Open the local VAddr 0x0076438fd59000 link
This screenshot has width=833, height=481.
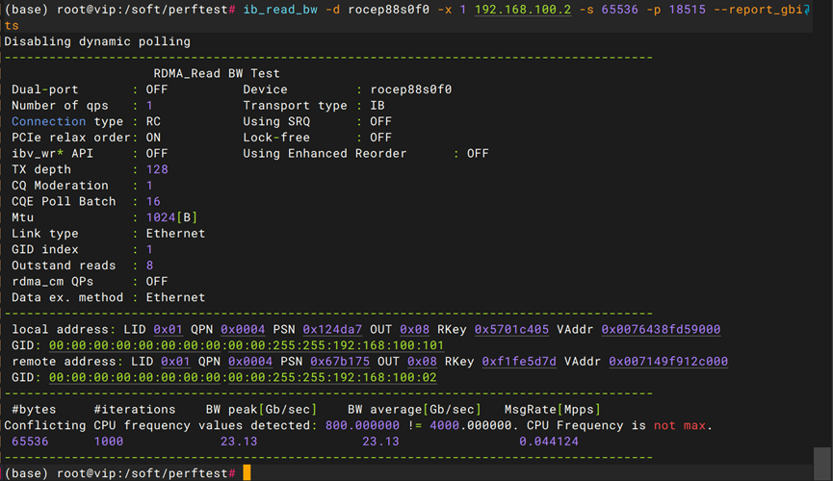click(x=661, y=330)
